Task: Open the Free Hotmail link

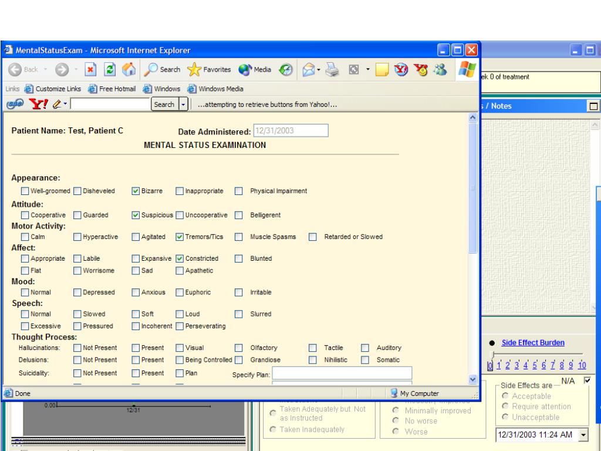Action: point(112,89)
